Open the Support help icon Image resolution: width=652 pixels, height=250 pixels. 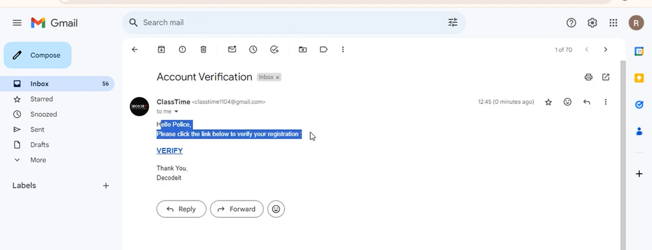(x=571, y=23)
